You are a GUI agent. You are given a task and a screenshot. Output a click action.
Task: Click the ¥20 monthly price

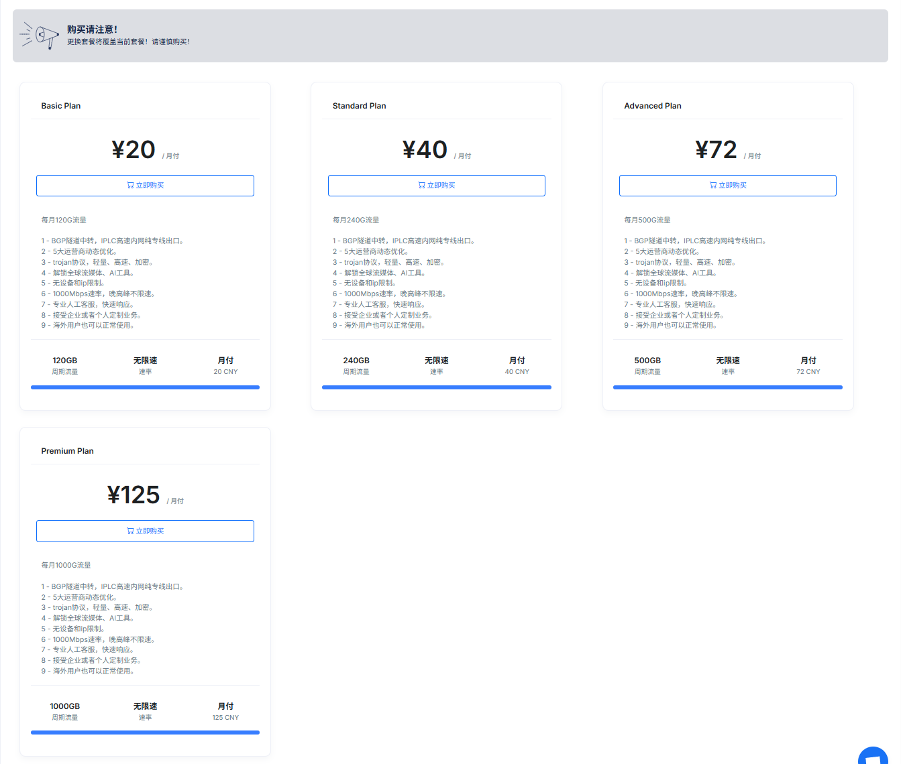[x=134, y=150]
